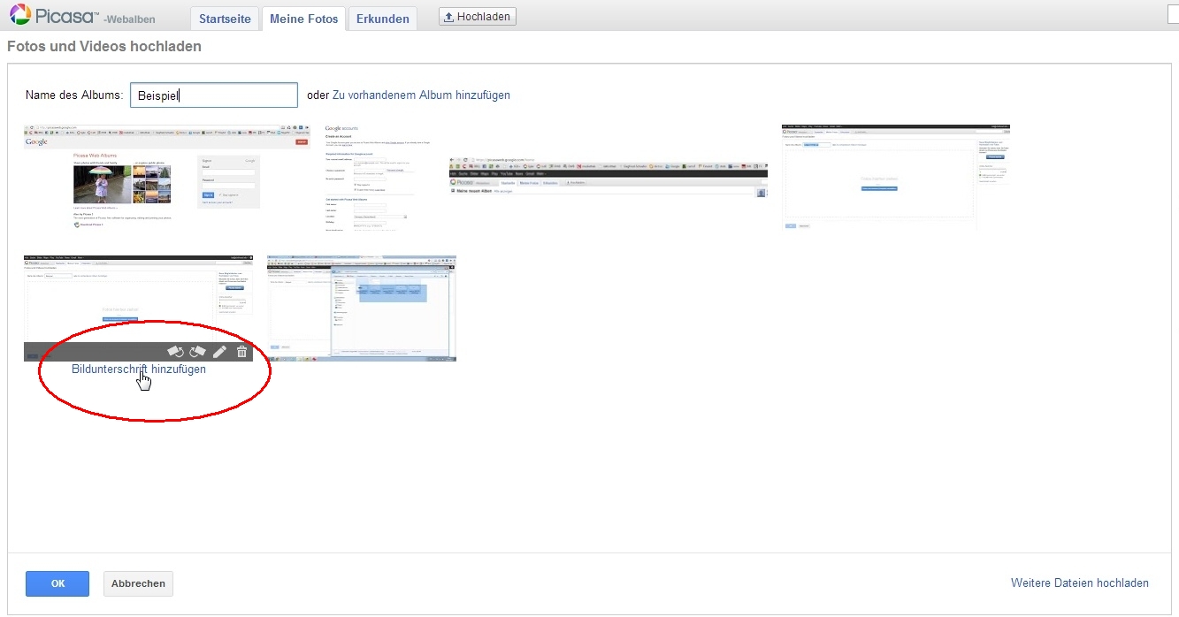Image resolution: width=1179 pixels, height=617 pixels.
Task: Delete the photo using the trash icon
Action: (x=242, y=352)
